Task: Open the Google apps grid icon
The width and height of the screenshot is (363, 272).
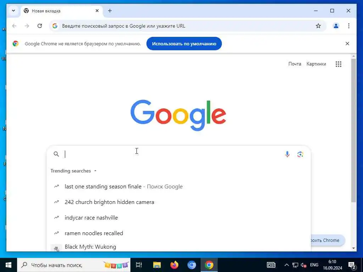Action: 339,64
